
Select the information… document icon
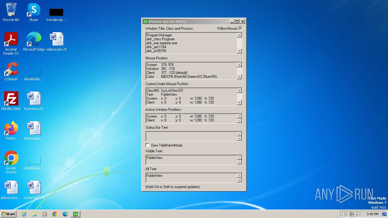coord(34,130)
